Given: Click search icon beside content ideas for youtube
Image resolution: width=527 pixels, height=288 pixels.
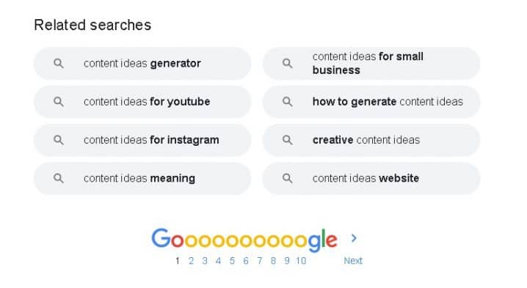Looking at the screenshot, I should [59, 101].
